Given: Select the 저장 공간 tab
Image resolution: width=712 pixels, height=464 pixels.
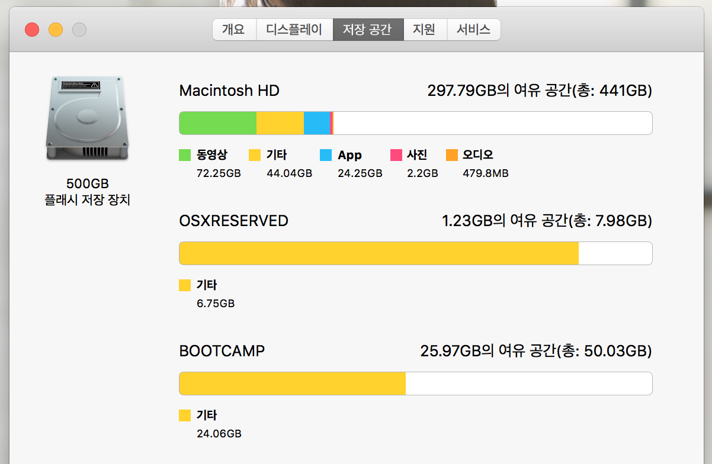Looking at the screenshot, I should click(x=368, y=30).
